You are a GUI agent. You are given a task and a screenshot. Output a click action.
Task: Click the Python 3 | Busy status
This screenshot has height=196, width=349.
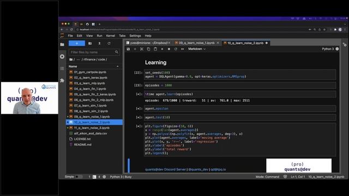point(121,177)
